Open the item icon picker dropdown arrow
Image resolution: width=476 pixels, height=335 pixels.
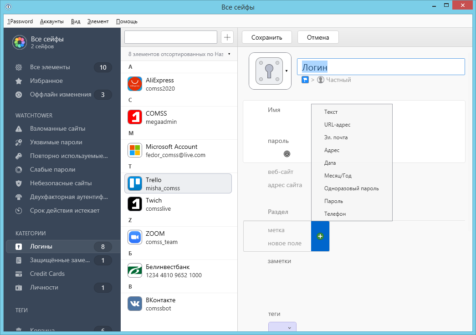coord(287,71)
